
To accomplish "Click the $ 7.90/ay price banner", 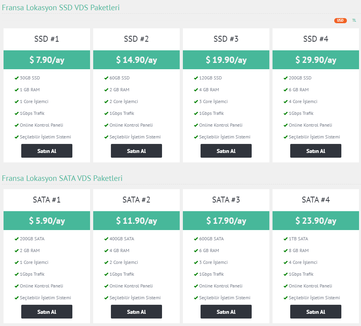I will (47, 60).
